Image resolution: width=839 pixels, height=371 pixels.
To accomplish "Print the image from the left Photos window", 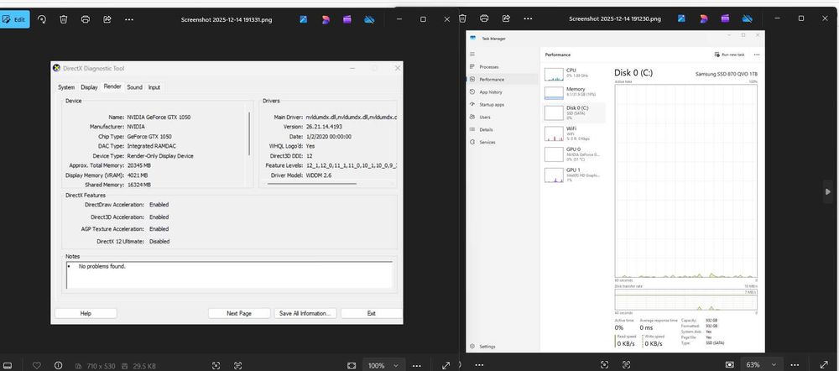I will 85,19.
